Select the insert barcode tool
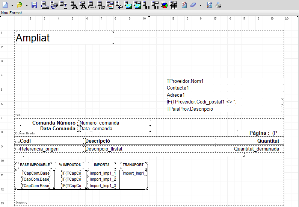The height and width of the screenshot is (207, 299). coord(146,5)
